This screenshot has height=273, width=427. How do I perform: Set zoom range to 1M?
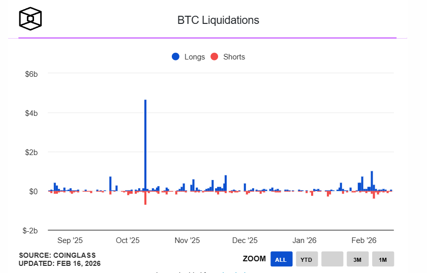[383, 259]
